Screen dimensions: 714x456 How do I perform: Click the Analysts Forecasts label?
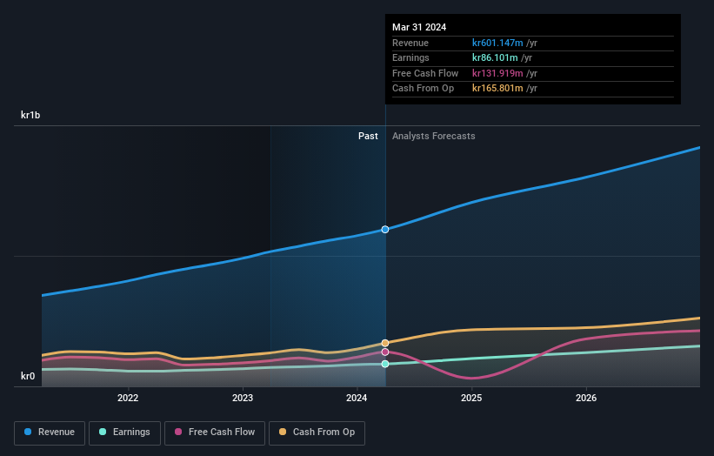click(x=433, y=137)
